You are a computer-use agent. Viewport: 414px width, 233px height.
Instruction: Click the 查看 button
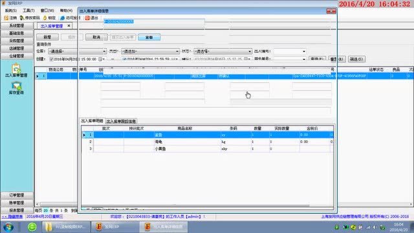[149, 38]
